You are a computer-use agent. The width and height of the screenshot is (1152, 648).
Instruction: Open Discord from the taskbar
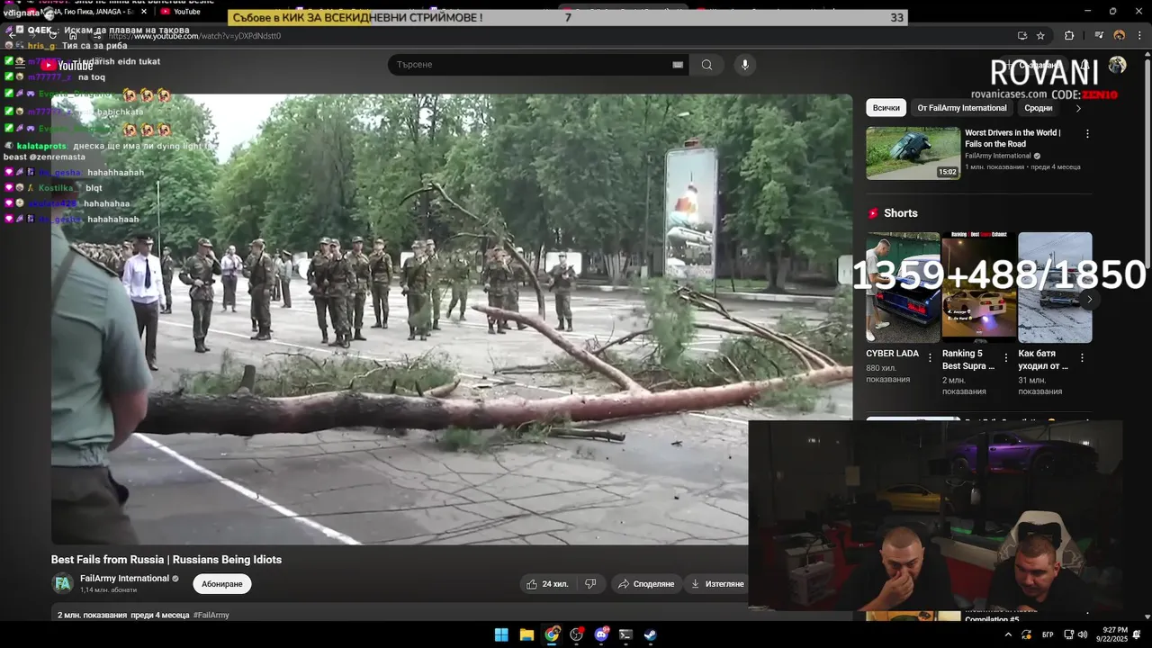coord(601,634)
